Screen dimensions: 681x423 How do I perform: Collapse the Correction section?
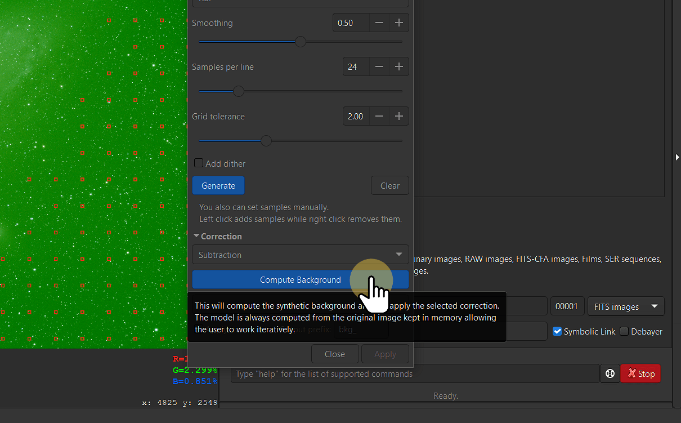196,237
